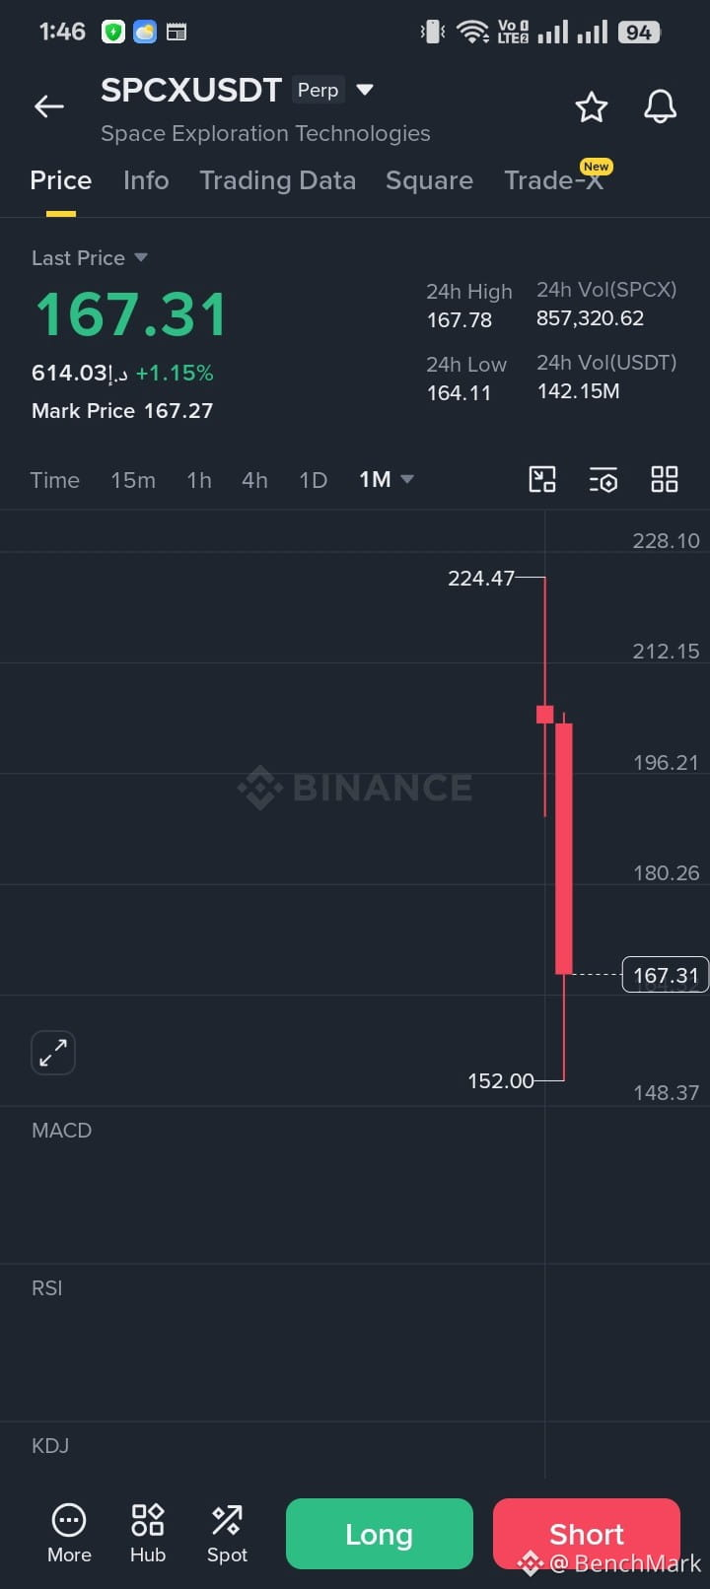This screenshot has height=1589, width=710.
Task: Add SPCXUSDT to favorites with star icon
Action: pos(592,106)
